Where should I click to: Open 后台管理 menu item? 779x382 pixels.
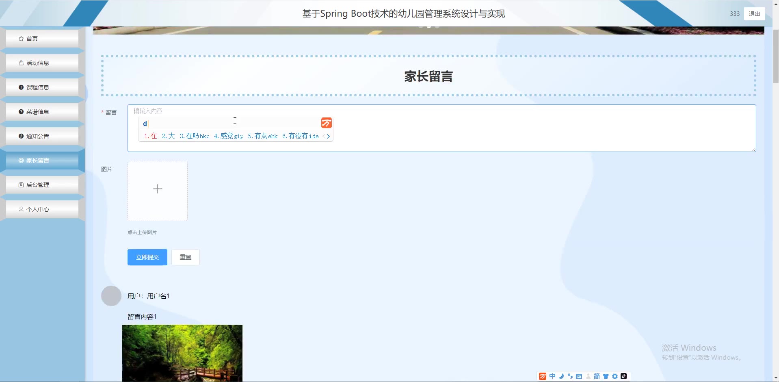[x=42, y=185]
